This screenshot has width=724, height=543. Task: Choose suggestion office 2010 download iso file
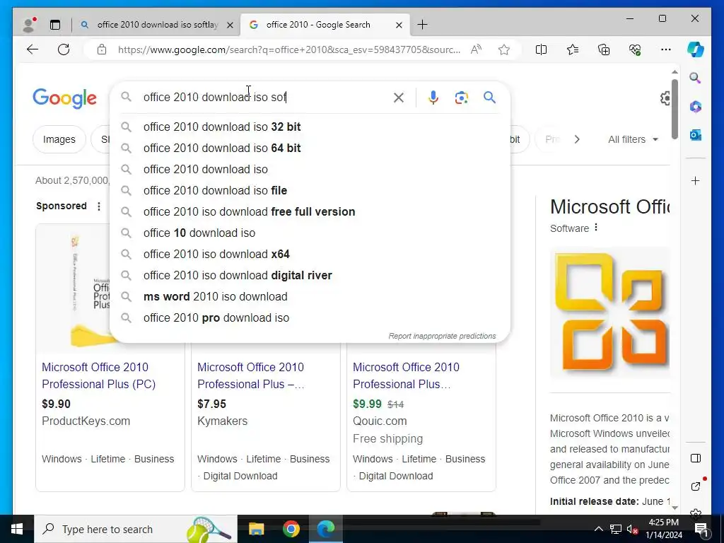coord(310,191)
